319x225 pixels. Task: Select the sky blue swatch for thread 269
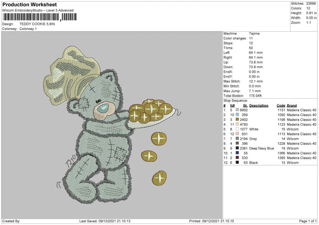pyautogui.click(x=237, y=115)
